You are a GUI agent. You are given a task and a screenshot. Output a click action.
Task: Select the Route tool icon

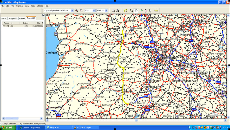(146, 11)
